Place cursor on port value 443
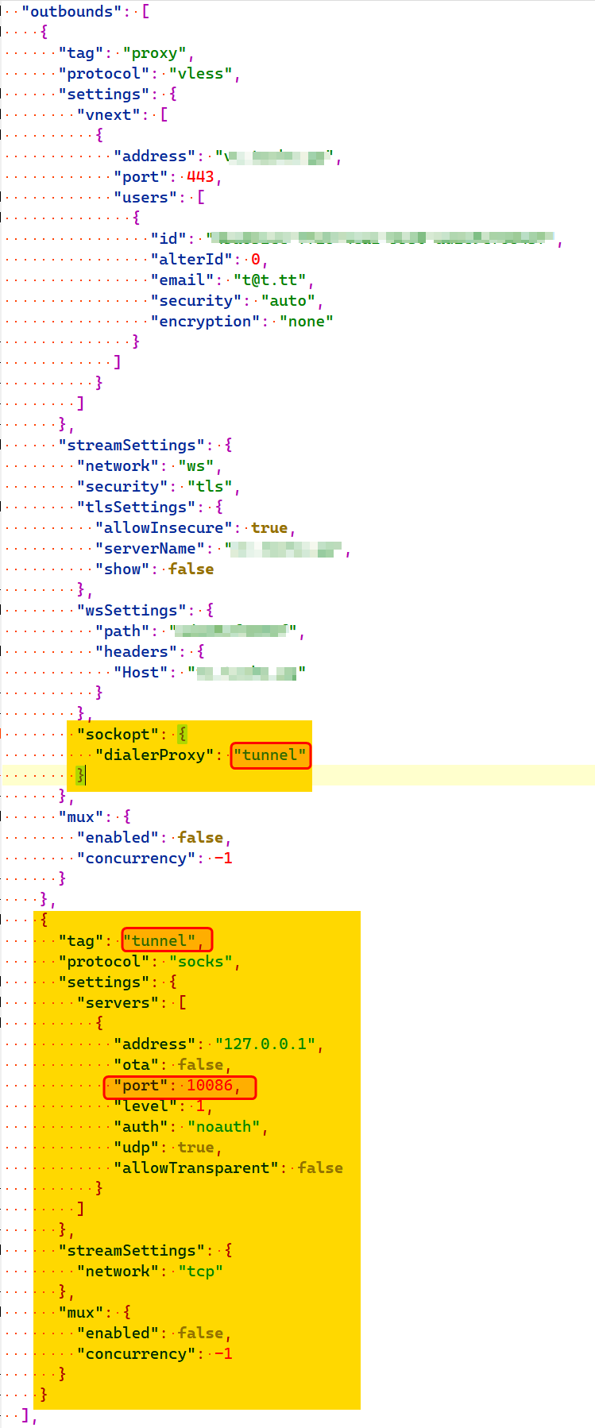Viewport: 595px width, 1428px height. [x=200, y=177]
